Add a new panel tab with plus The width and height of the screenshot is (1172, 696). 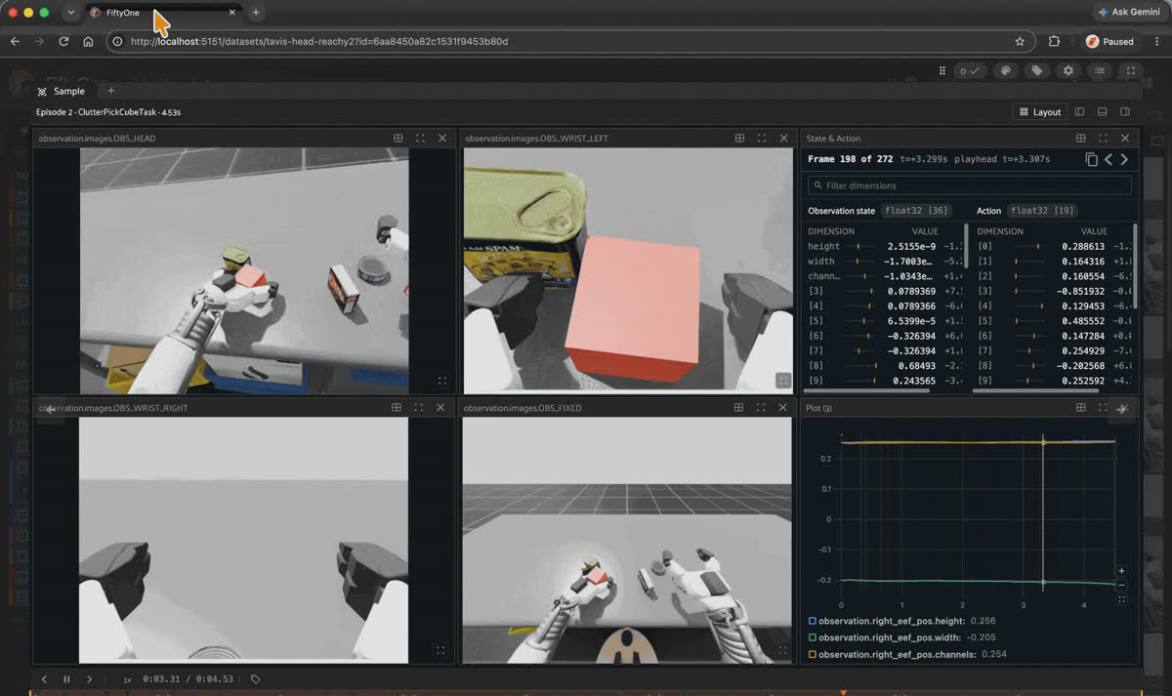[x=110, y=91]
